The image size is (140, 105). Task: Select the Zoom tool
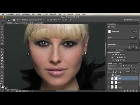2,81
